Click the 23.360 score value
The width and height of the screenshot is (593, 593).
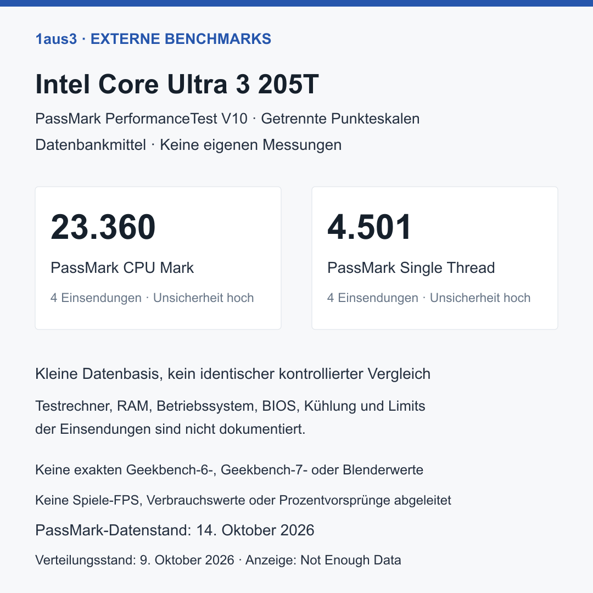(103, 227)
